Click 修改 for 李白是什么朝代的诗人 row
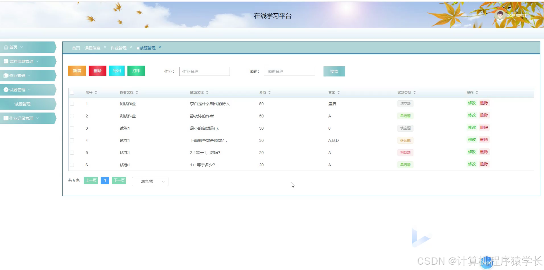This screenshot has width=544, height=270. (472, 103)
